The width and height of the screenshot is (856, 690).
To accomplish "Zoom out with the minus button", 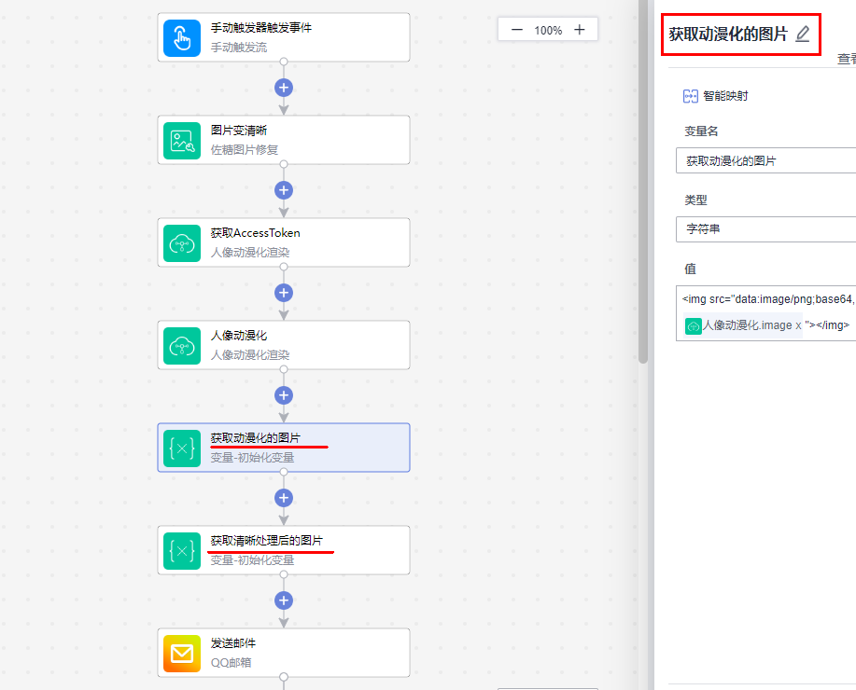I will tap(516, 30).
